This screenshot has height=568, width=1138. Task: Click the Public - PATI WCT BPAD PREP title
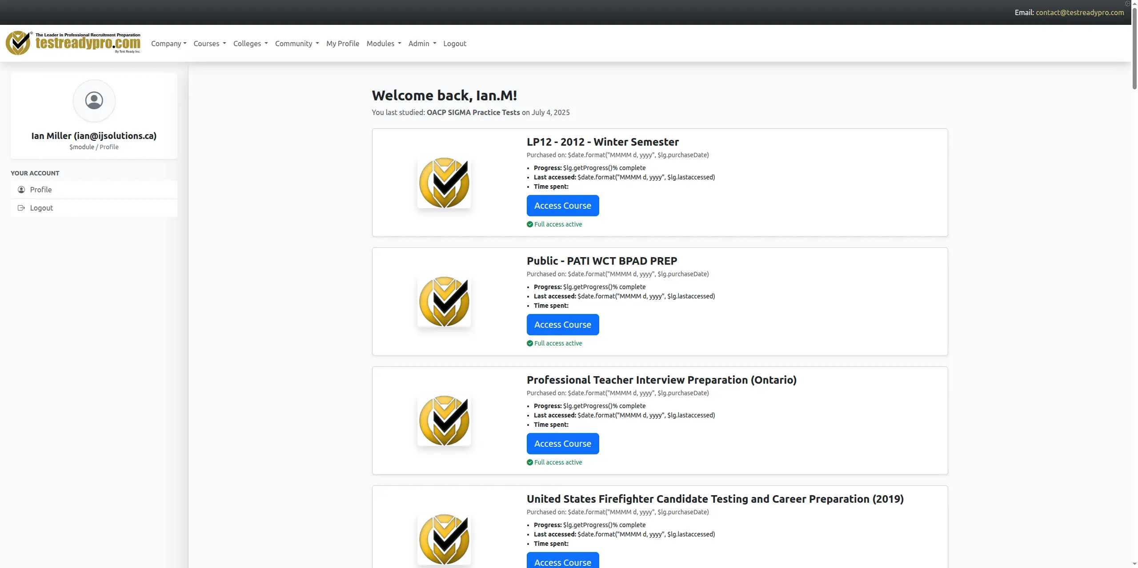(x=602, y=261)
